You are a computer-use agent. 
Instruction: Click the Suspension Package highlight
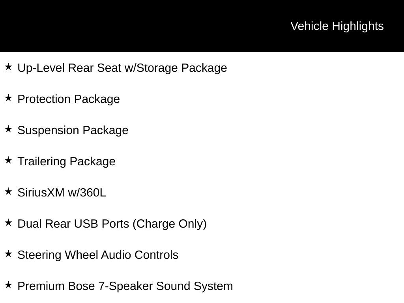pos(73,131)
